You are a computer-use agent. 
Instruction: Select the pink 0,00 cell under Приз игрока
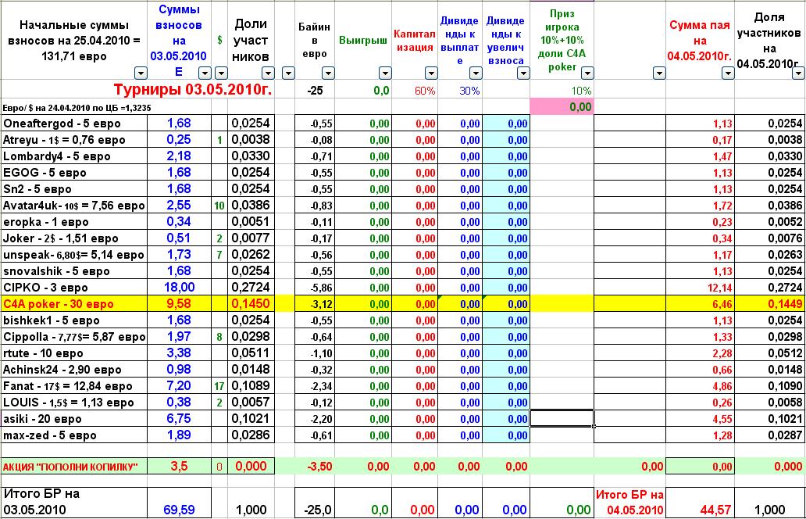tap(561, 106)
